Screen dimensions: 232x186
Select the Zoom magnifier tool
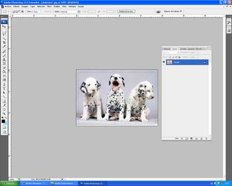click(x=4, y=114)
